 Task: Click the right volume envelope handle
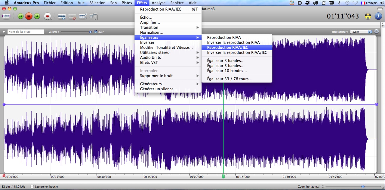tap(377, 104)
